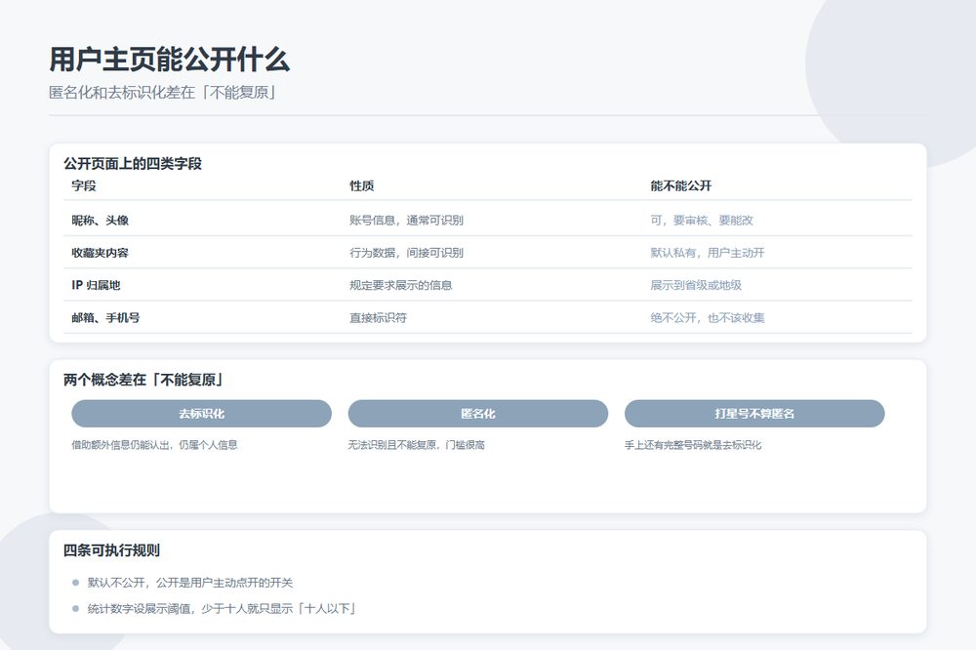This screenshot has width=976, height=650.
Task: Click rule about 统计数字设展示阈值
Action: (x=222, y=609)
